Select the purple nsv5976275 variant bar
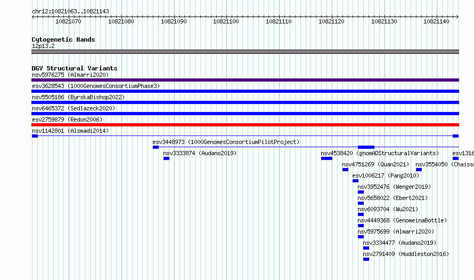 (245, 80)
